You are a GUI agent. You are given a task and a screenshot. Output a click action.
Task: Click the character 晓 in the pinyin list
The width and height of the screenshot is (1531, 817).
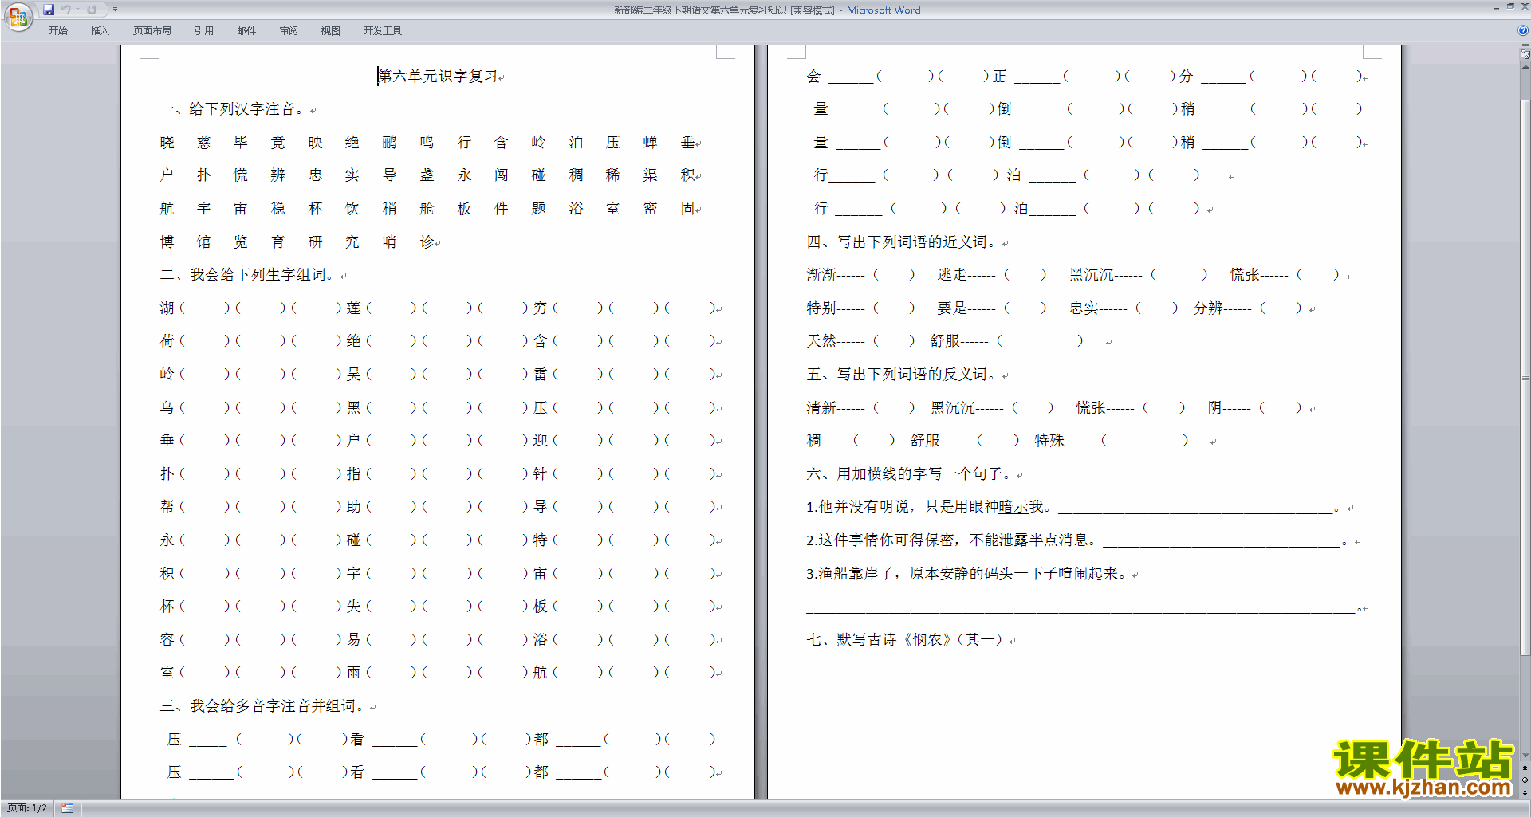coord(167,143)
